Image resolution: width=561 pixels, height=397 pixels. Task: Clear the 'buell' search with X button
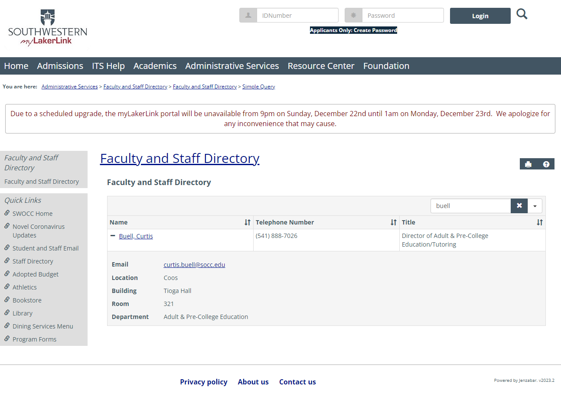519,206
